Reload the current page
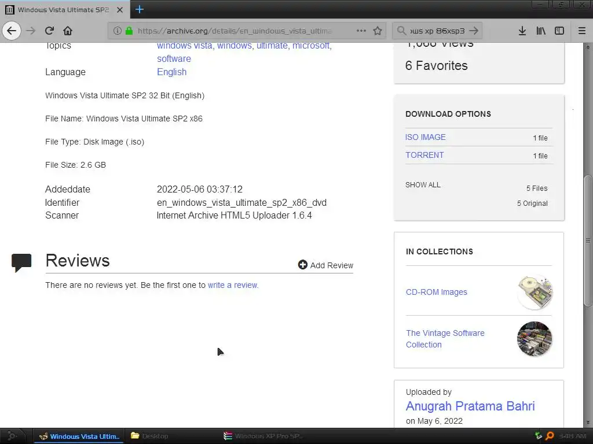Image resolution: width=593 pixels, height=444 pixels. click(x=49, y=31)
